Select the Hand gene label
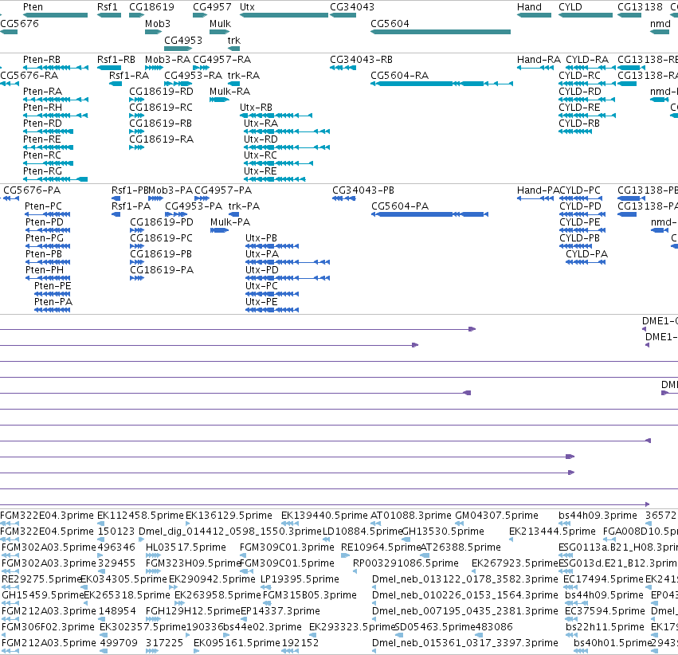The width and height of the screenshot is (678, 655). [529, 7]
